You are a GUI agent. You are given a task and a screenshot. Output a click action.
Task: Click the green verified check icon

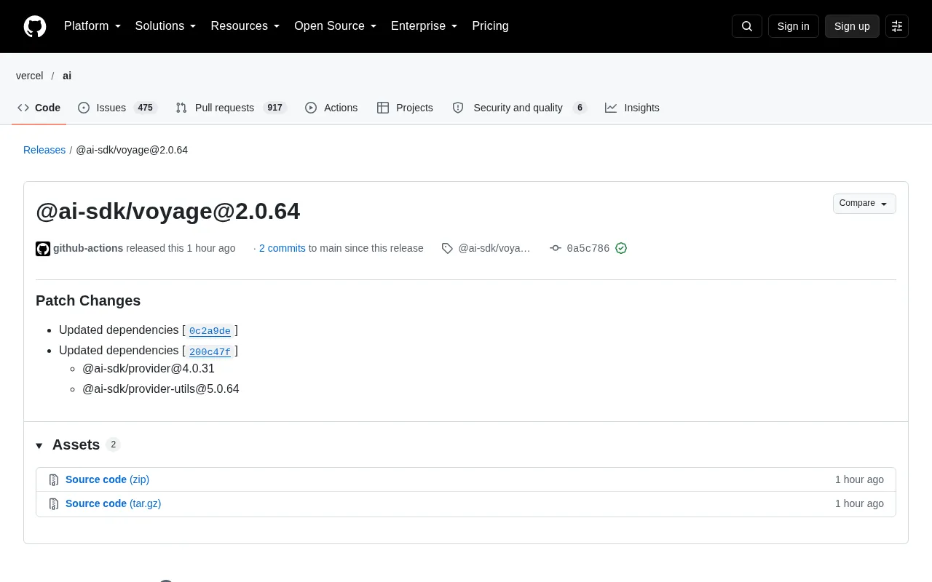[x=621, y=248]
